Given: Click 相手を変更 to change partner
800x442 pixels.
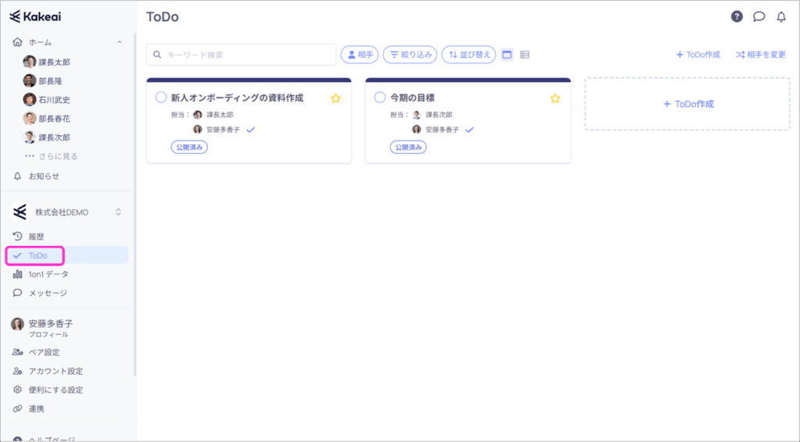Looking at the screenshot, I should 760,55.
